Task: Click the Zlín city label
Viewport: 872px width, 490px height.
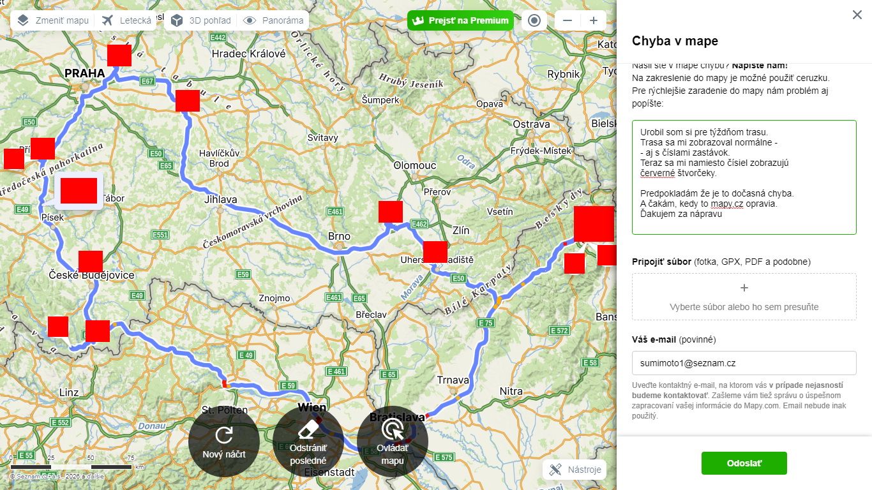Action: coord(460,231)
